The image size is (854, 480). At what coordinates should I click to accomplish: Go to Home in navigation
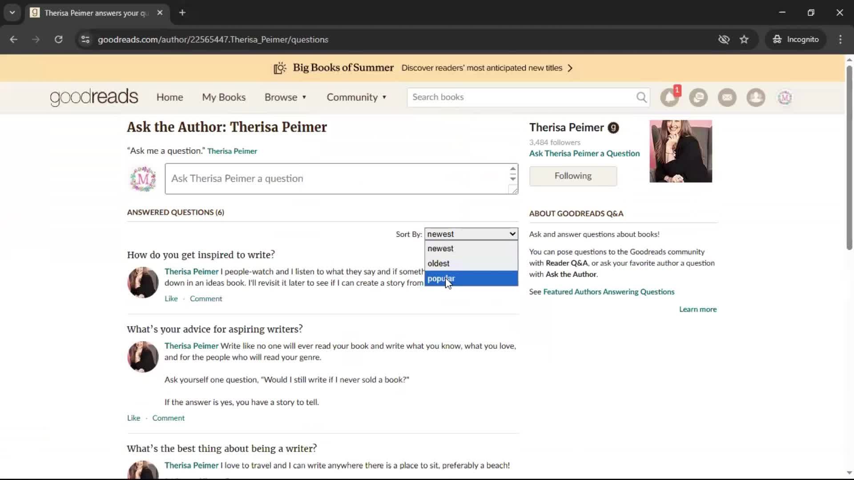[169, 97]
